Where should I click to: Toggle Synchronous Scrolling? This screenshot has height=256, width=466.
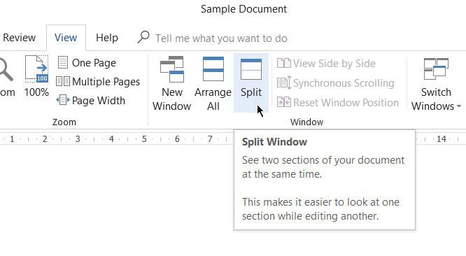point(336,83)
